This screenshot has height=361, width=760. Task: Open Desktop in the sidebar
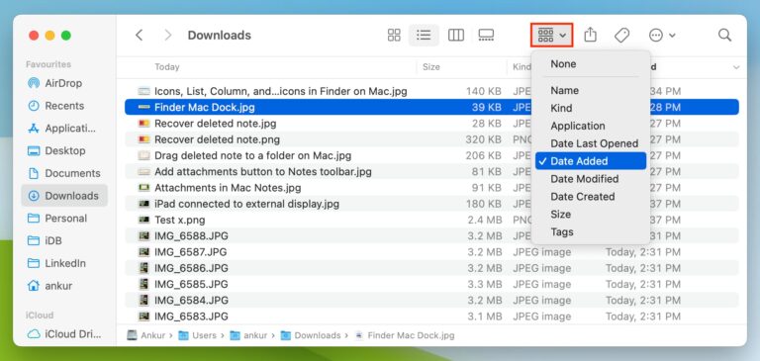pyautogui.click(x=64, y=150)
